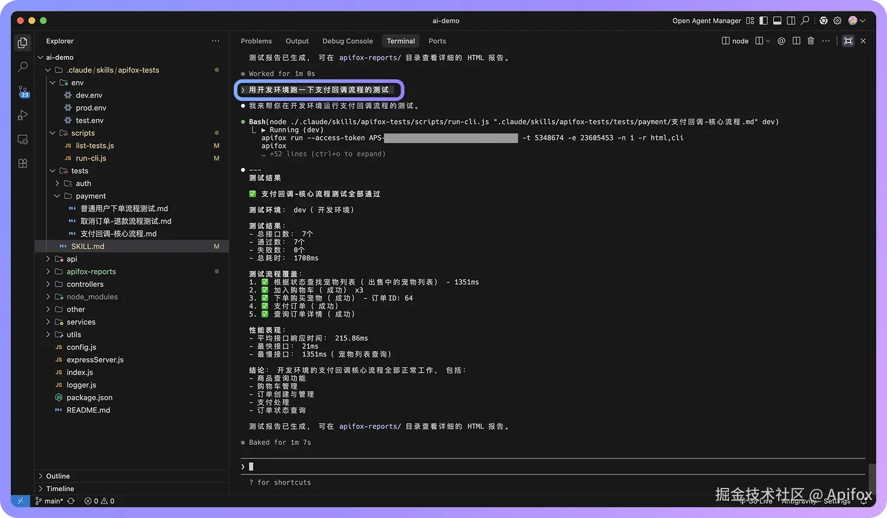Open the Explorer view in activity bar
Screen dimensions: 887x518
[x=23, y=43]
